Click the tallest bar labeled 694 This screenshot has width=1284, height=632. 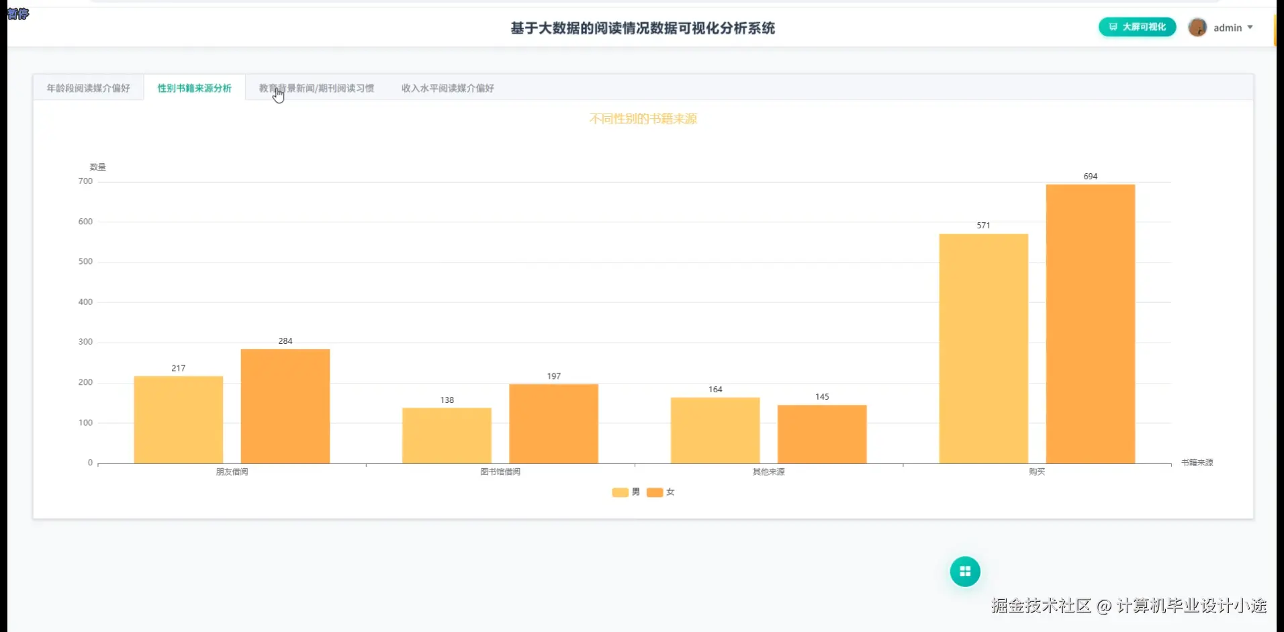[1090, 322]
